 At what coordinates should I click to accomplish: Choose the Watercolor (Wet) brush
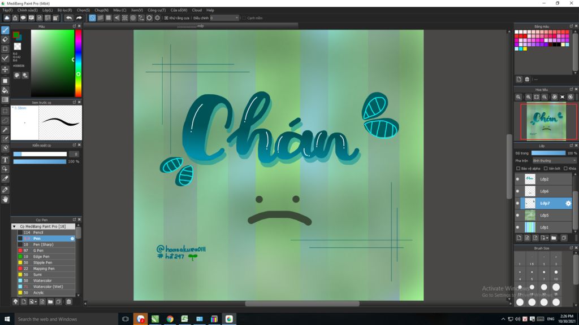pos(46,287)
